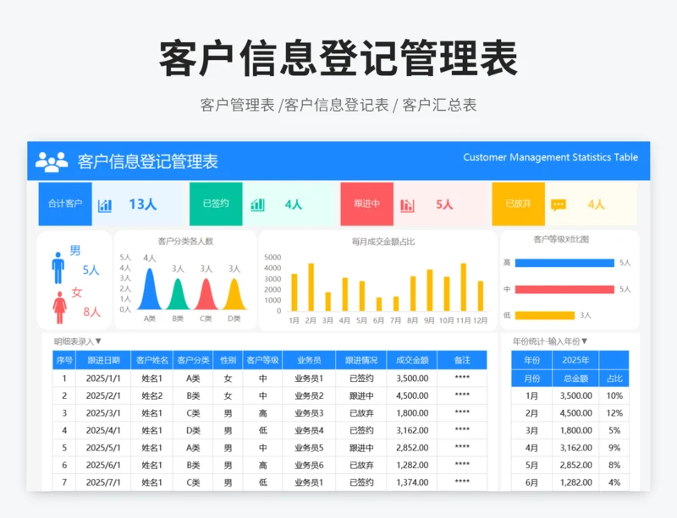Click the blue male figure icon

(58, 268)
